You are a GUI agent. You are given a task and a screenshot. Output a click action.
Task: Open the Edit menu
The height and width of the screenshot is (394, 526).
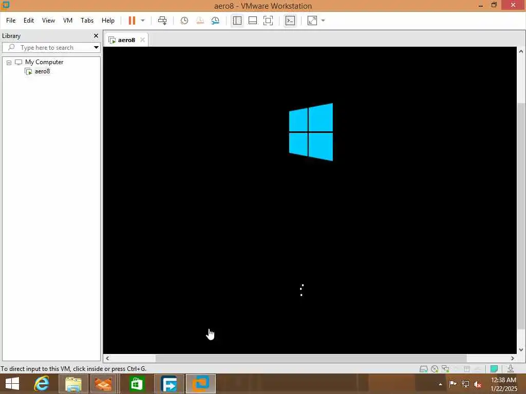pos(29,21)
